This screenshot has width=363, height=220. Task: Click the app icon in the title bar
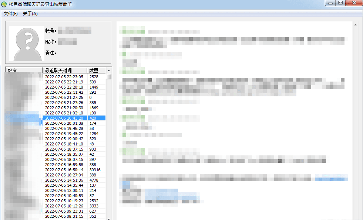[x=4, y=4]
